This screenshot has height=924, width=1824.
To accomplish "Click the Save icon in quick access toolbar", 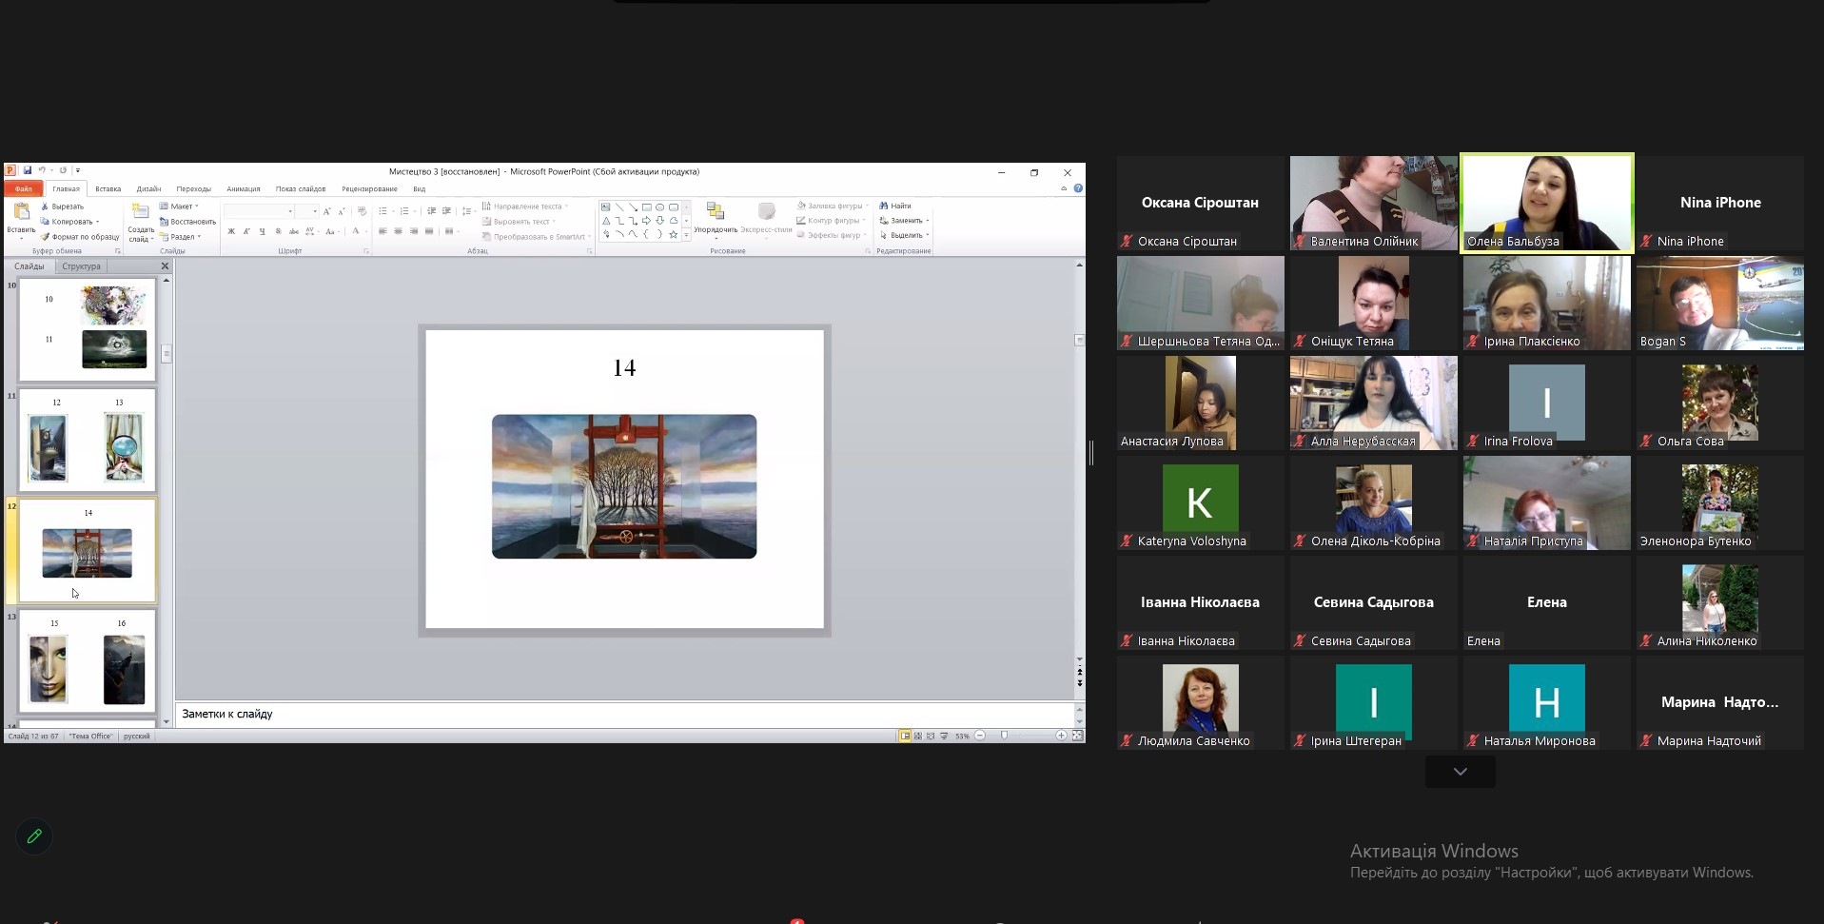I will tap(28, 171).
